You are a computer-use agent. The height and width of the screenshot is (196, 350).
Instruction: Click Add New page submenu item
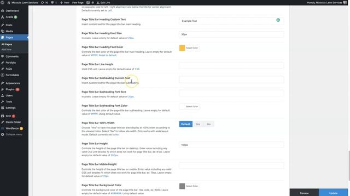click(6, 50)
